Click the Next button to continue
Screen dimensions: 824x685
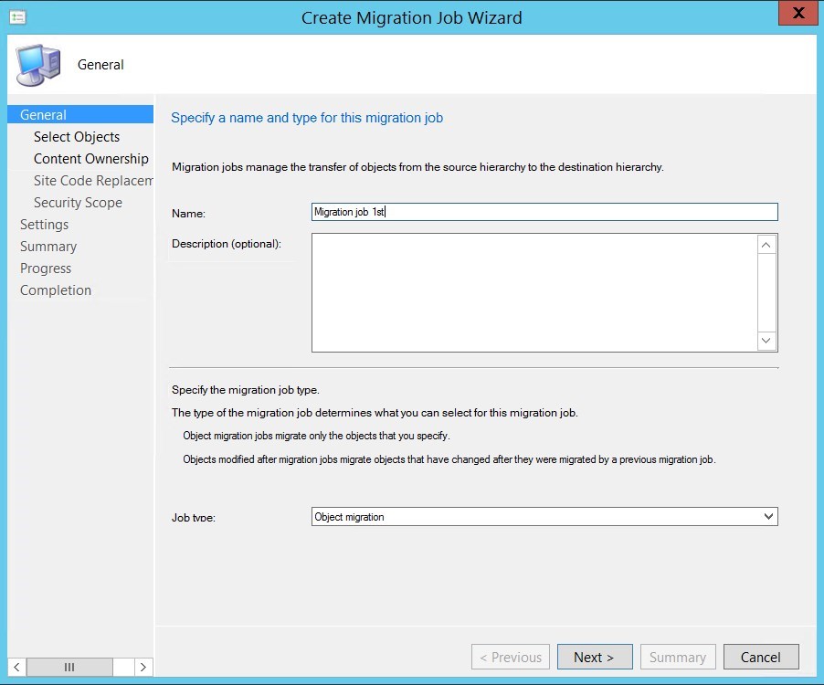click(595, 657)
